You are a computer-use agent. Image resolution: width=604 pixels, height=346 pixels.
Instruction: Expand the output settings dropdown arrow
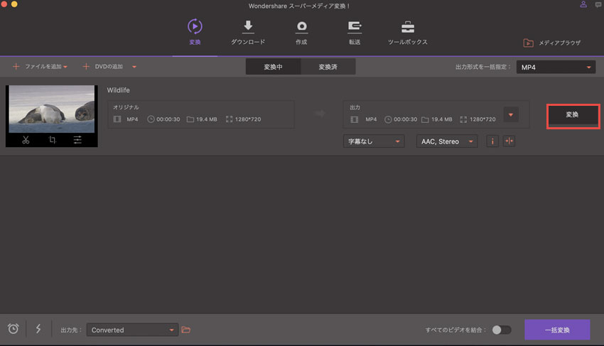[x=511, y=114]
